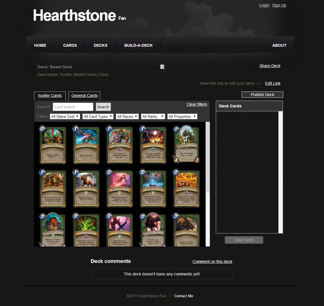The image size is (324, 306).
Task: Open BUILD-A-DECK page
Action: click(x=138, y=45)
